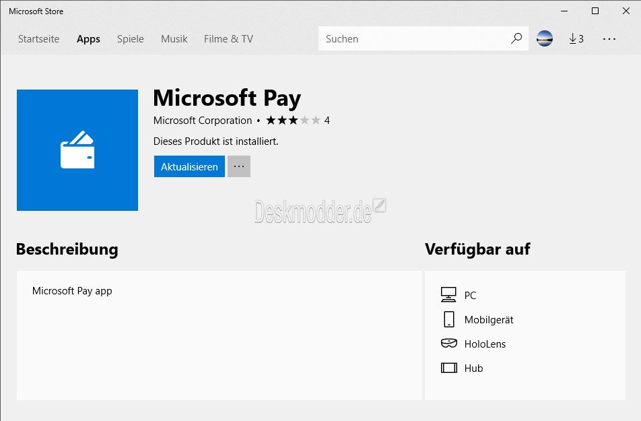Click the star rating of the app
Image resolution: width=641 pixels, height=421 pixels.
pos(293,121)
